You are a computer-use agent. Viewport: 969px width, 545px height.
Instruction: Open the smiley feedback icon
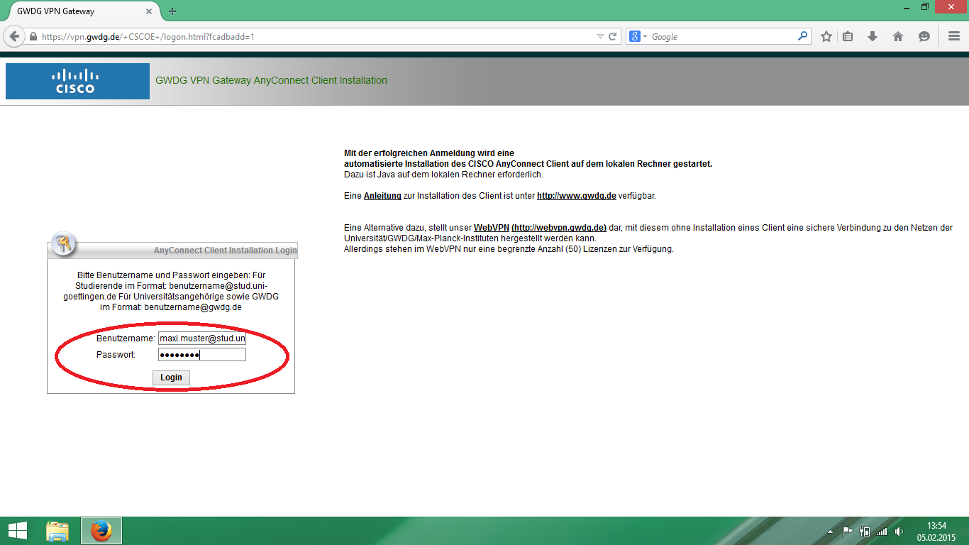tap(924, 36)
